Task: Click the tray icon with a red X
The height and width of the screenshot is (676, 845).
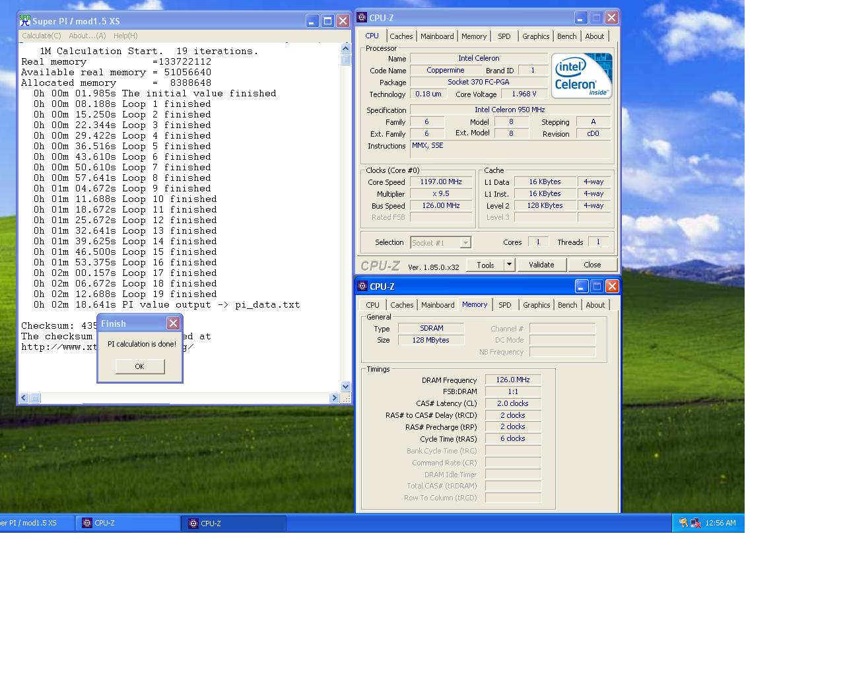Action: [695, 523]
